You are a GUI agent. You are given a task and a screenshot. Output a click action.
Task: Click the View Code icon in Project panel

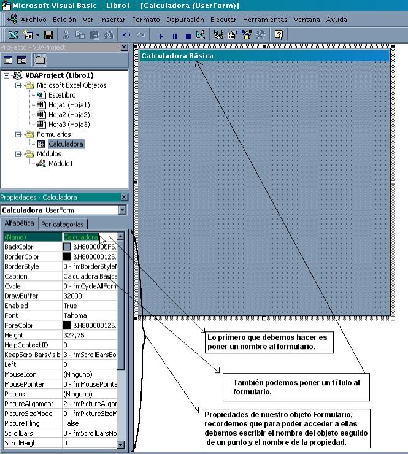(x=9, y=60)
